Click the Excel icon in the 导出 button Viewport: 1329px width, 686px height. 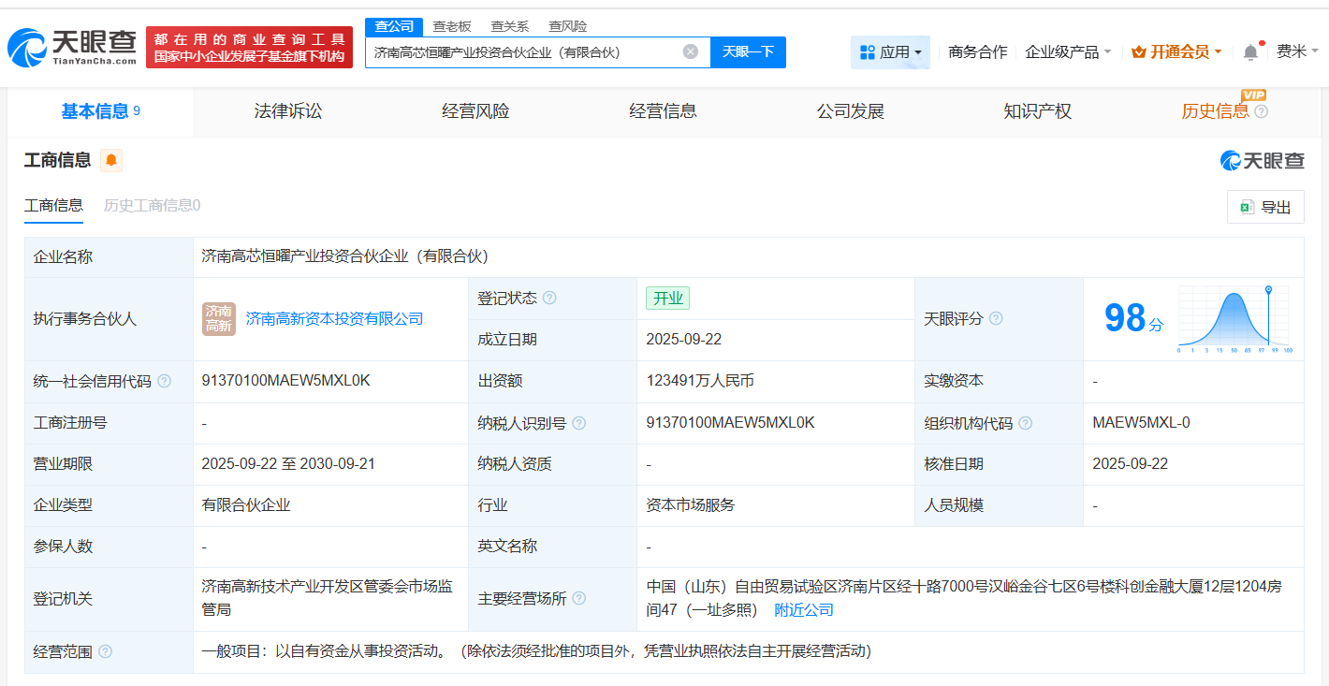click(x=1246, y=207)
